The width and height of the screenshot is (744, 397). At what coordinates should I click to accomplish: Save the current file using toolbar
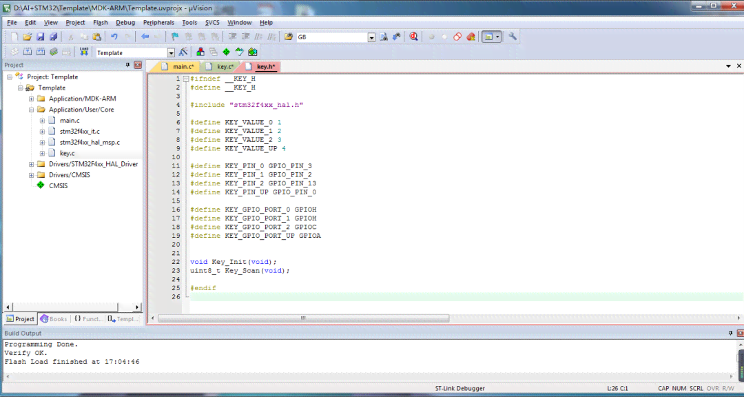(x=41, y=37)
